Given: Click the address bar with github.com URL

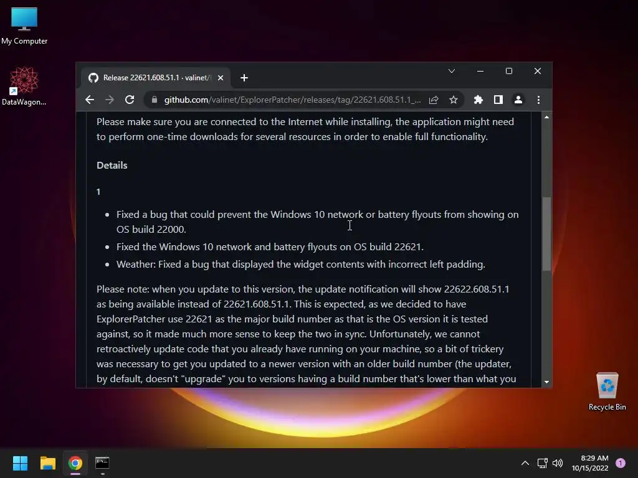Looking at the screenshot, I should 292,100.
